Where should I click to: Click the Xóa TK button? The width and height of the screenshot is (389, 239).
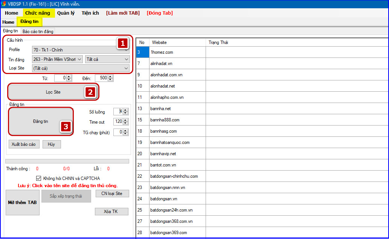[111, 212]
